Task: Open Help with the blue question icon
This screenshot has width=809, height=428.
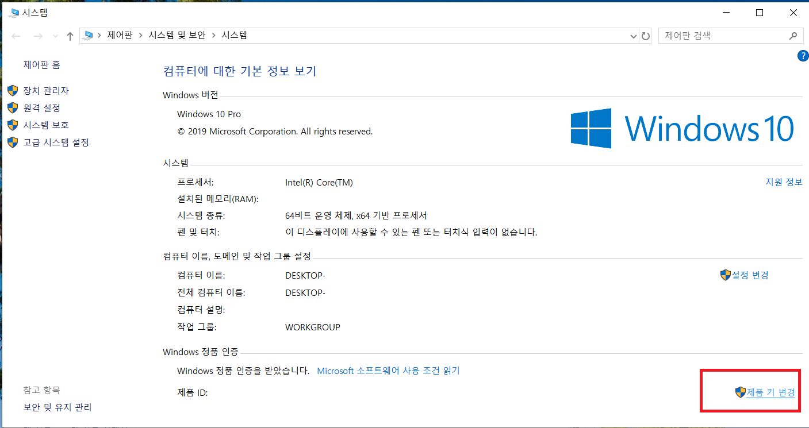Action: coord(803,56)
